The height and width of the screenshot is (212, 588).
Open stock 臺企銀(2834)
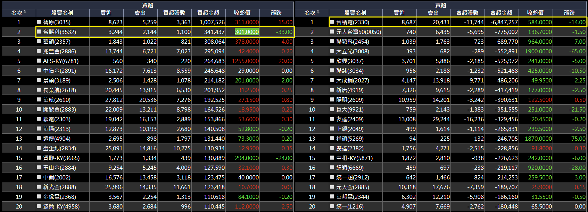click(x=59, y=148)
